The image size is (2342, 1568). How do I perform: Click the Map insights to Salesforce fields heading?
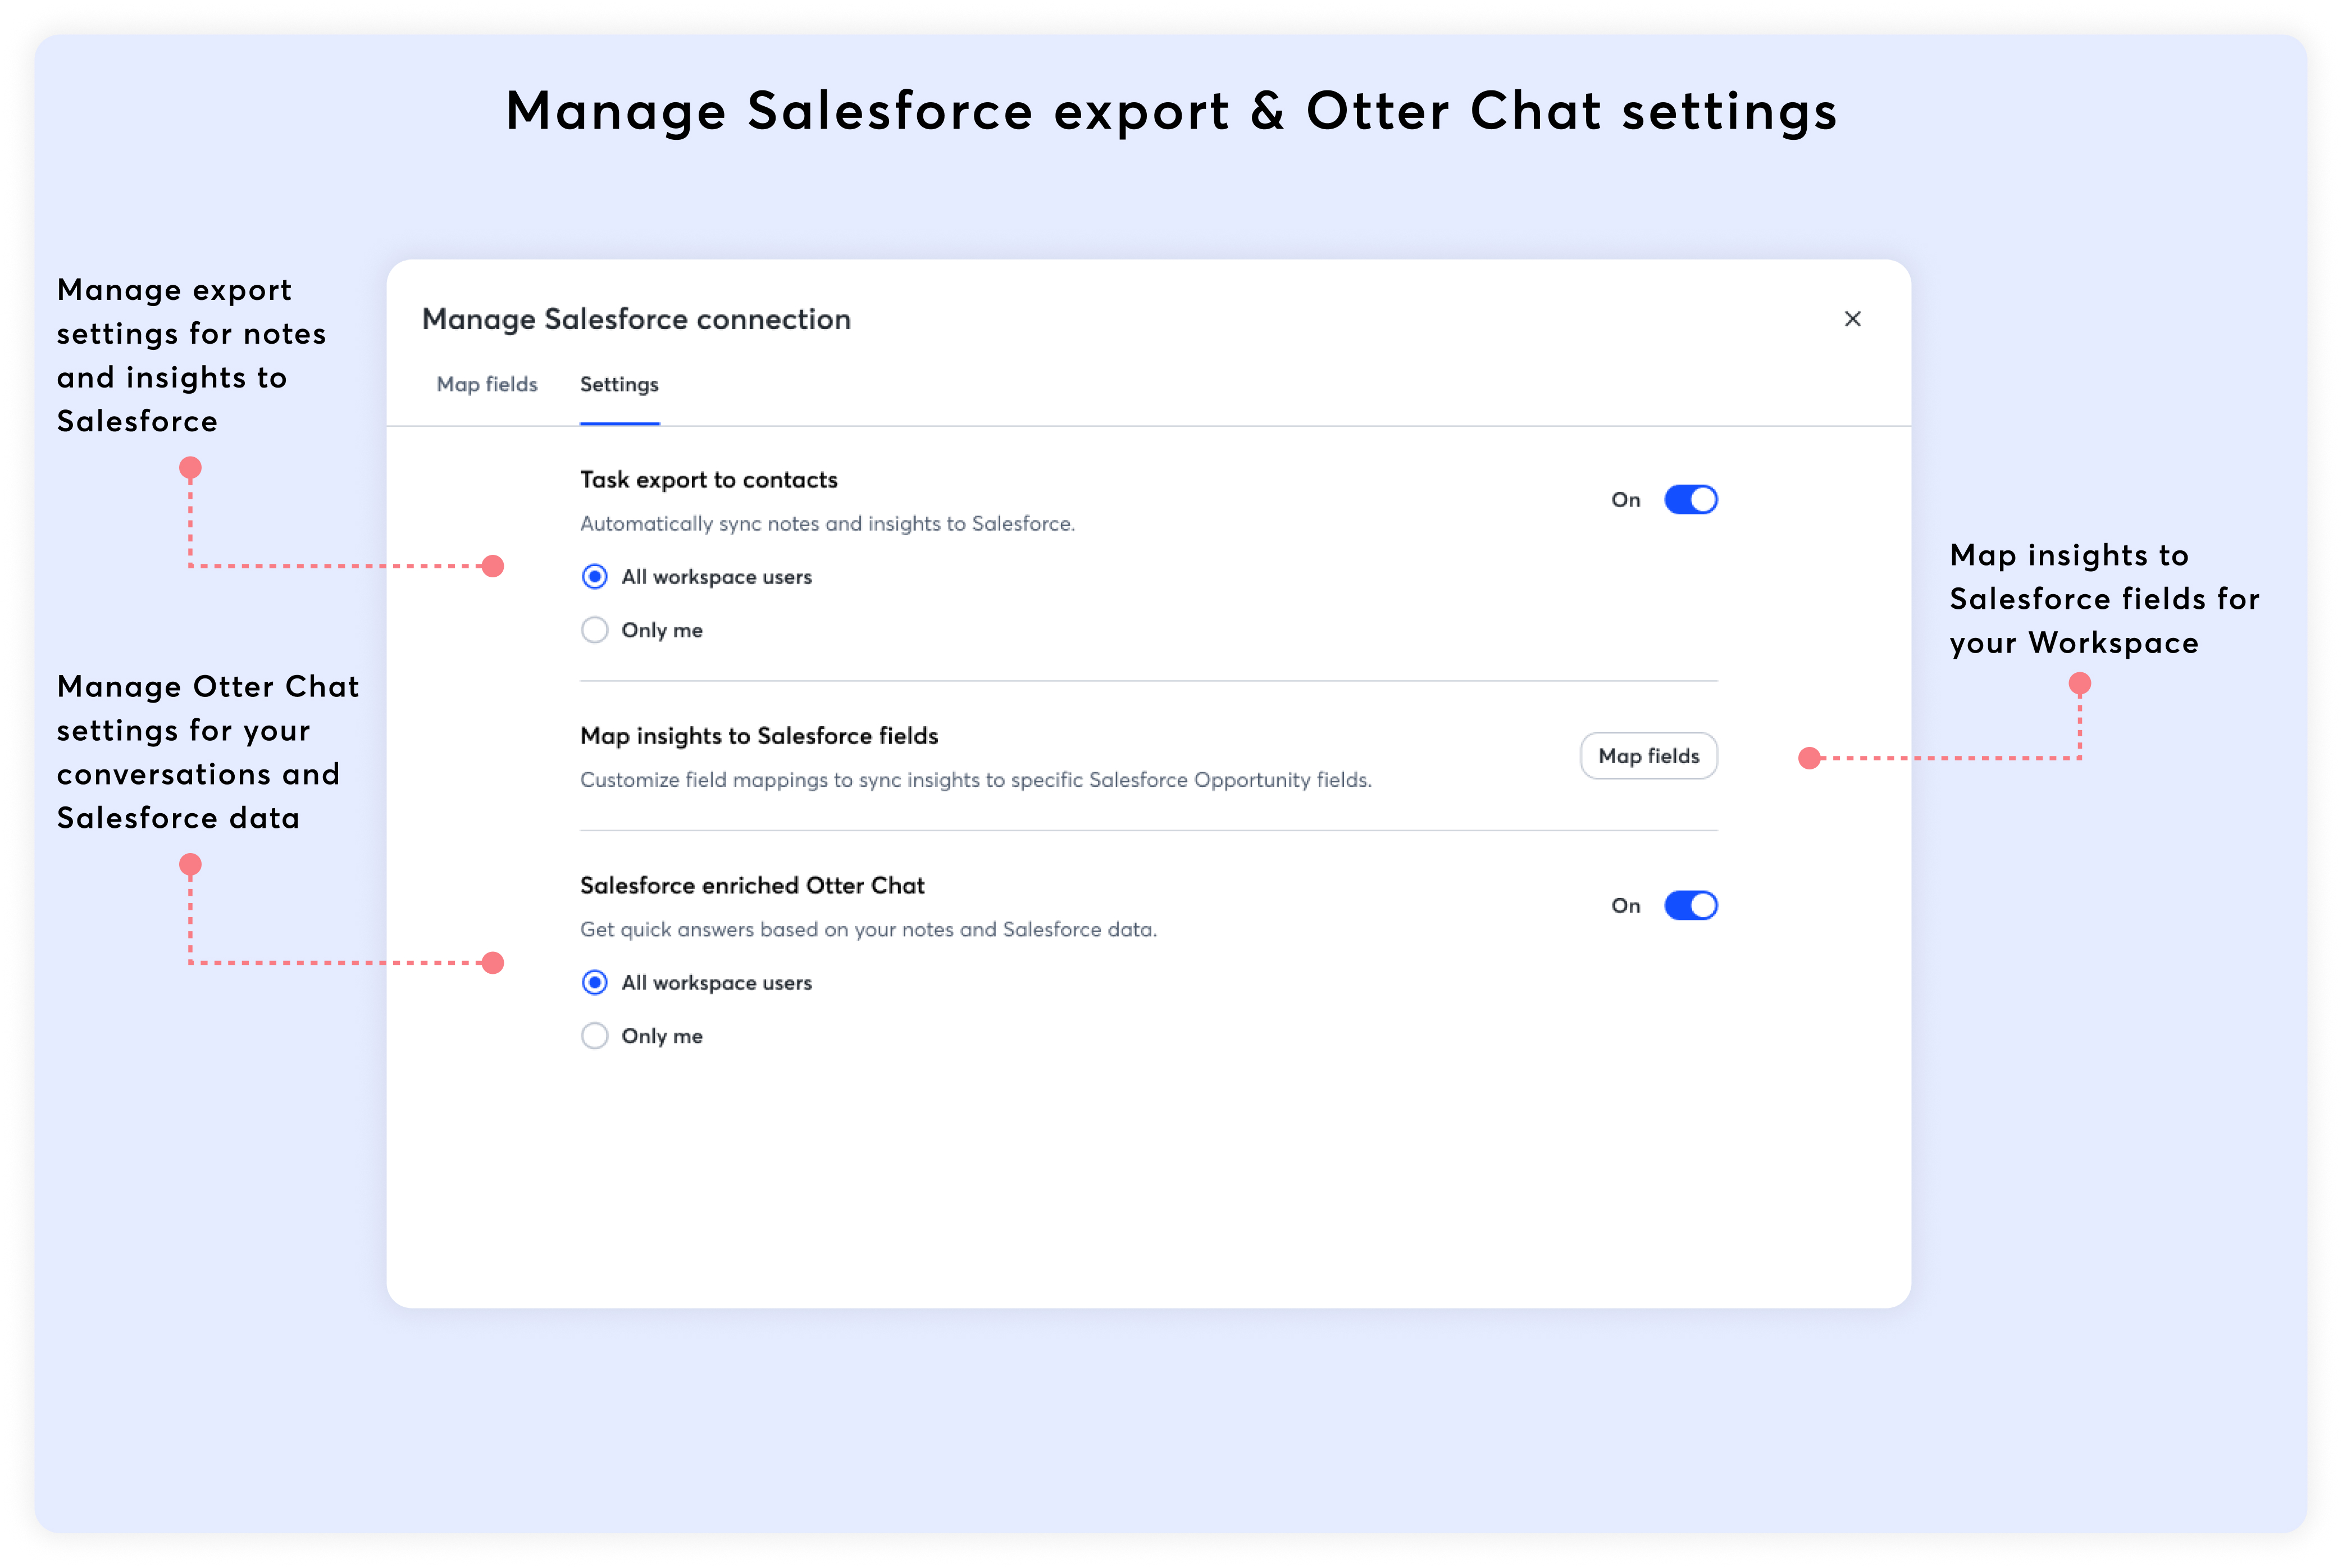[x=759, y=736]
